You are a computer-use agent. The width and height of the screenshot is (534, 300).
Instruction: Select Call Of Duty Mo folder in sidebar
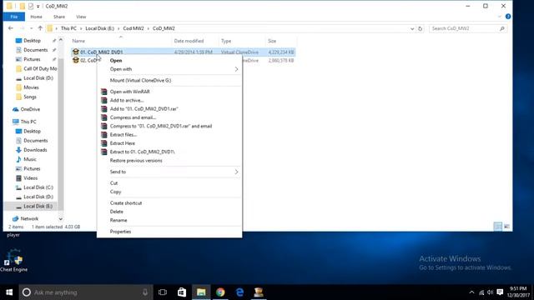click(40, 68)
